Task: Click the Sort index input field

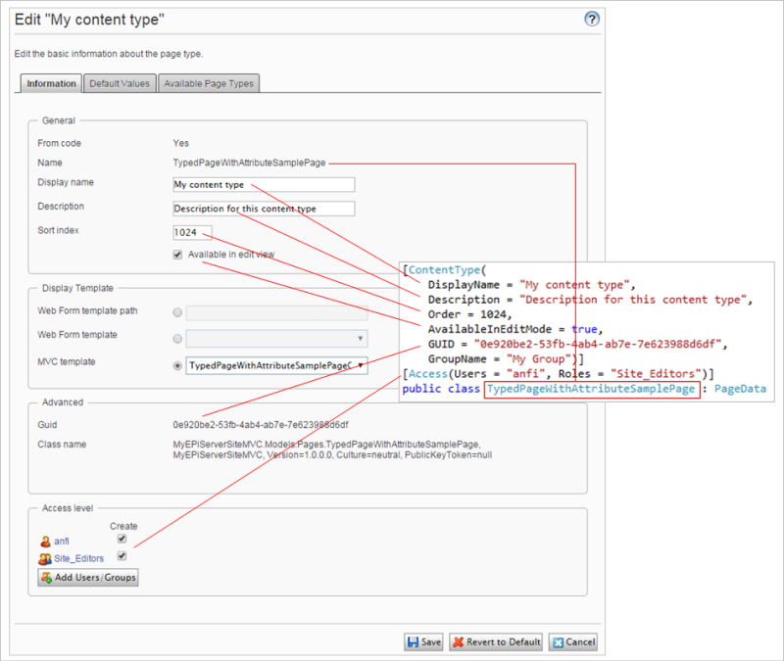Action: pyautogui.click(x=190, y=232)
